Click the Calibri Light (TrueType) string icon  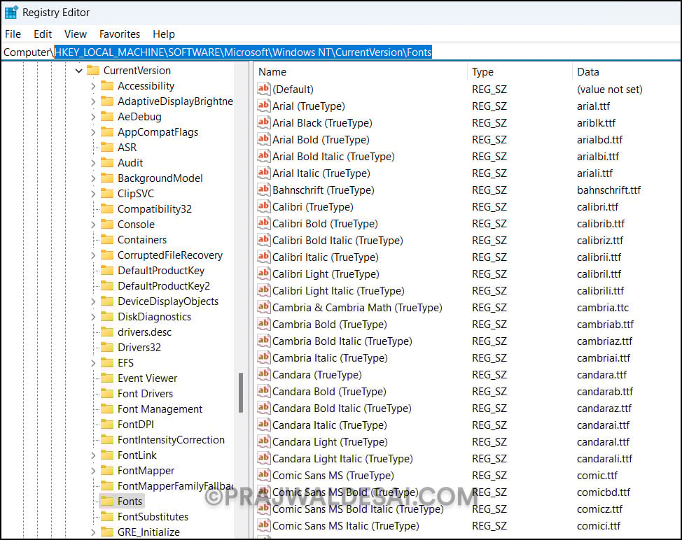(x=263, y=273)
